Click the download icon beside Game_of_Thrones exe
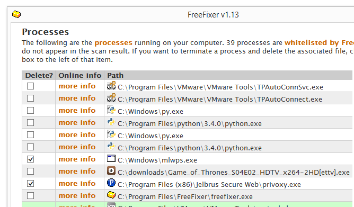The image size is (354, 207). point(111,171)
